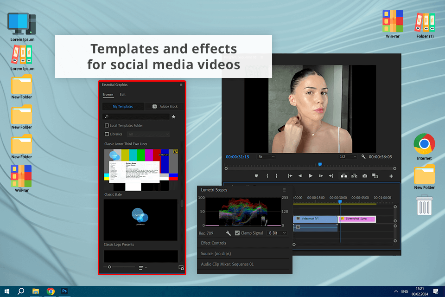
Task: Open the Button Editor plus icon
Action: tap(391, 176)
